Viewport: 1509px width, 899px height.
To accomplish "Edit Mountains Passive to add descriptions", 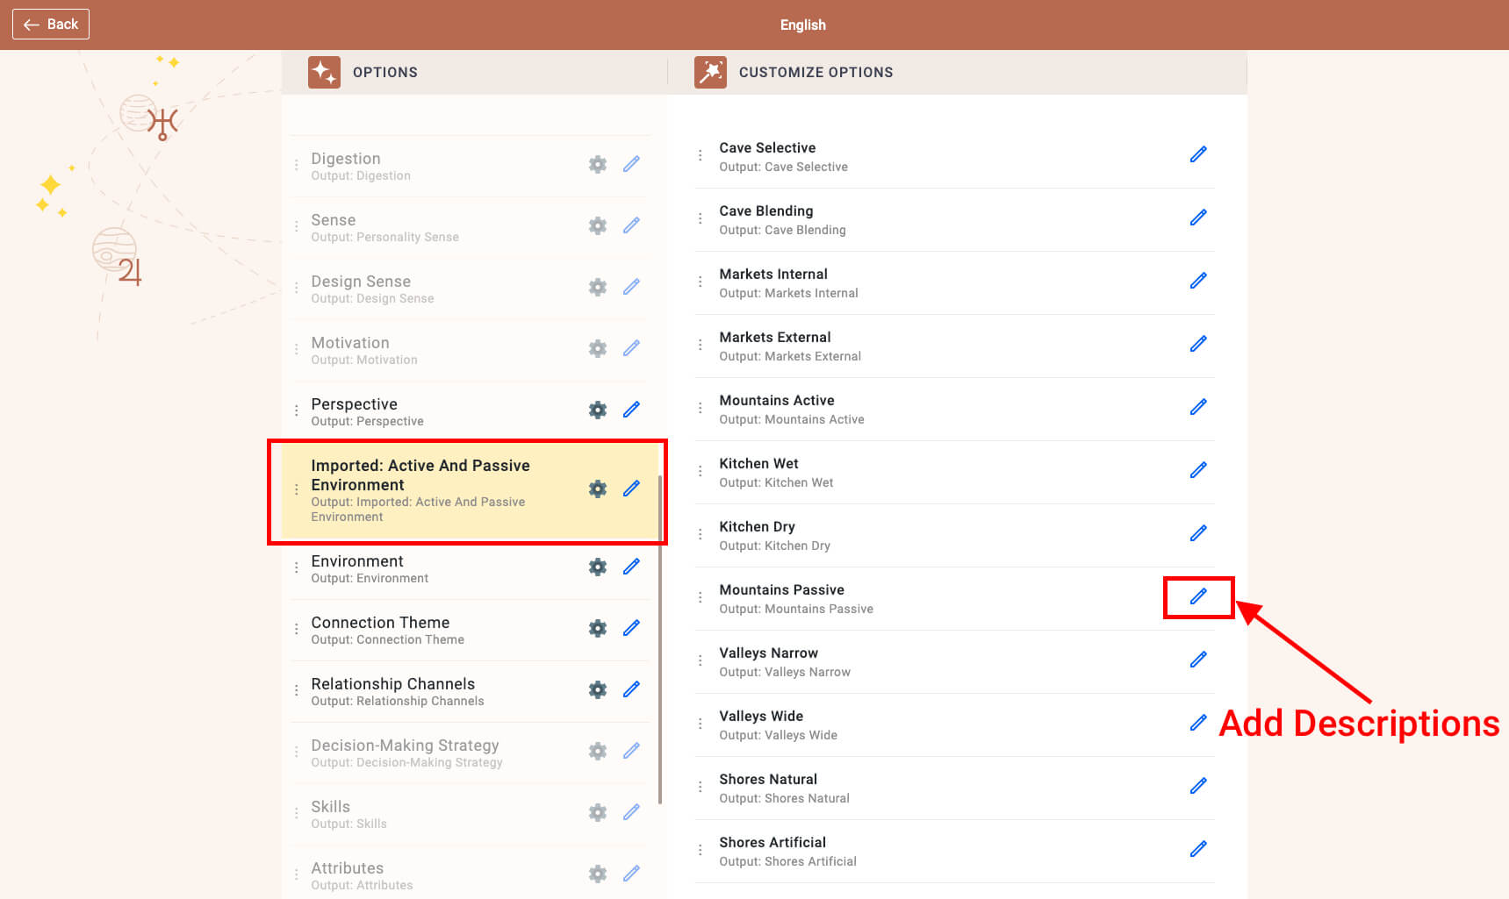I will pyautogui.click(x=1198, y=596).
